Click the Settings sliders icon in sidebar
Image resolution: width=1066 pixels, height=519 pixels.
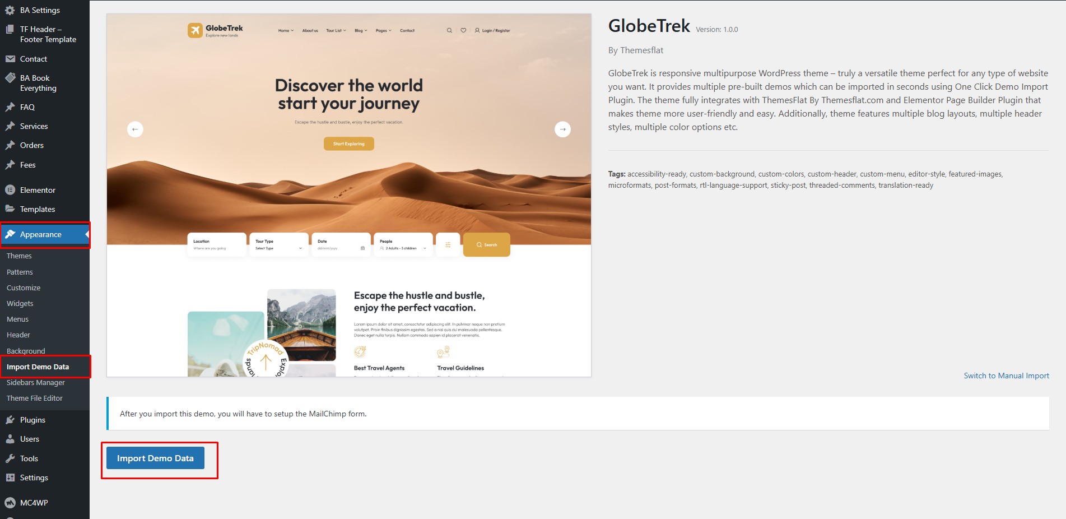(10, 478)
